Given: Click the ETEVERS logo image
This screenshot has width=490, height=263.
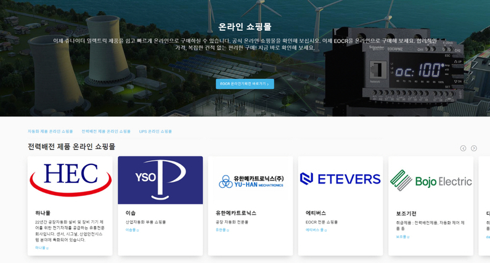Looking at the screenshot, I should [341, 180].
